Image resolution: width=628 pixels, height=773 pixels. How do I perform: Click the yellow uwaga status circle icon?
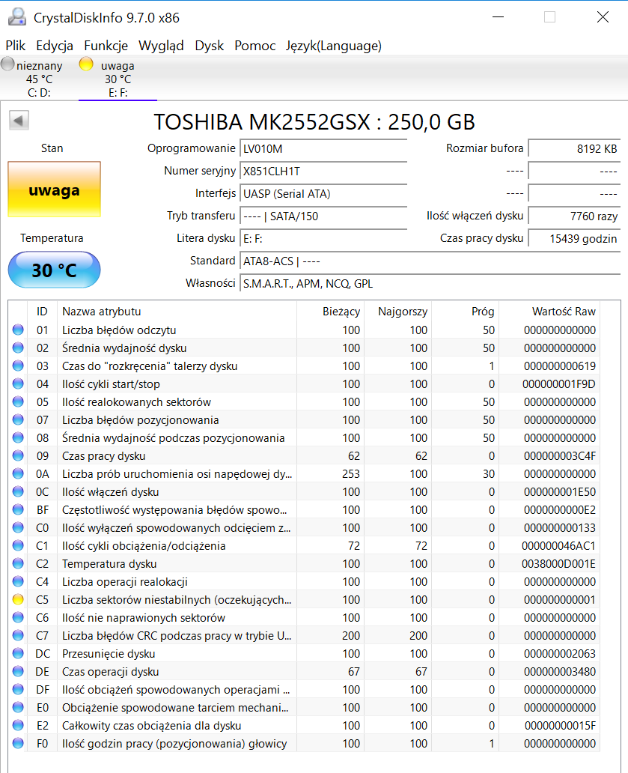pyautogui.click(x=86, y=64)
